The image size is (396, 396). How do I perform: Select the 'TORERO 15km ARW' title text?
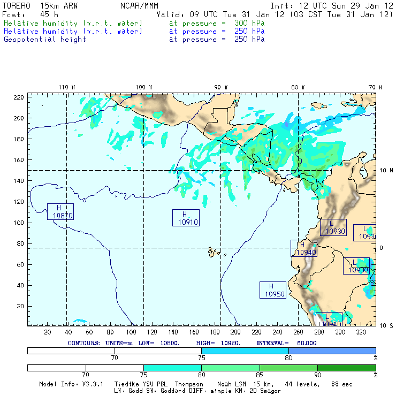click(x=40, y=6)
